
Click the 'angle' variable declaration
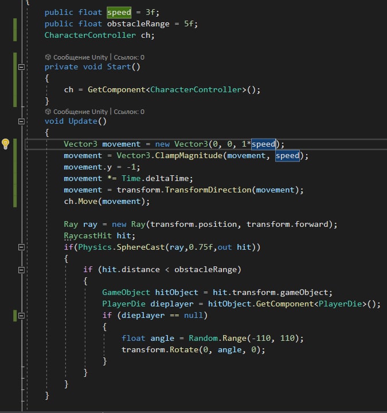pyautogui.click(x=162, y=338)
